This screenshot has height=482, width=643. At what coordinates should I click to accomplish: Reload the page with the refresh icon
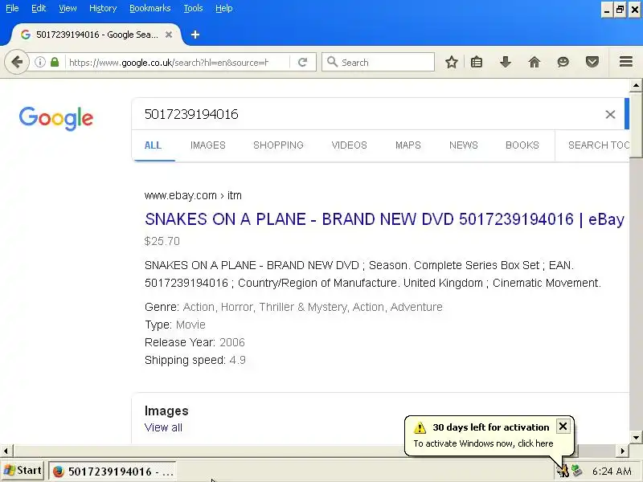(x=303, y=63)
